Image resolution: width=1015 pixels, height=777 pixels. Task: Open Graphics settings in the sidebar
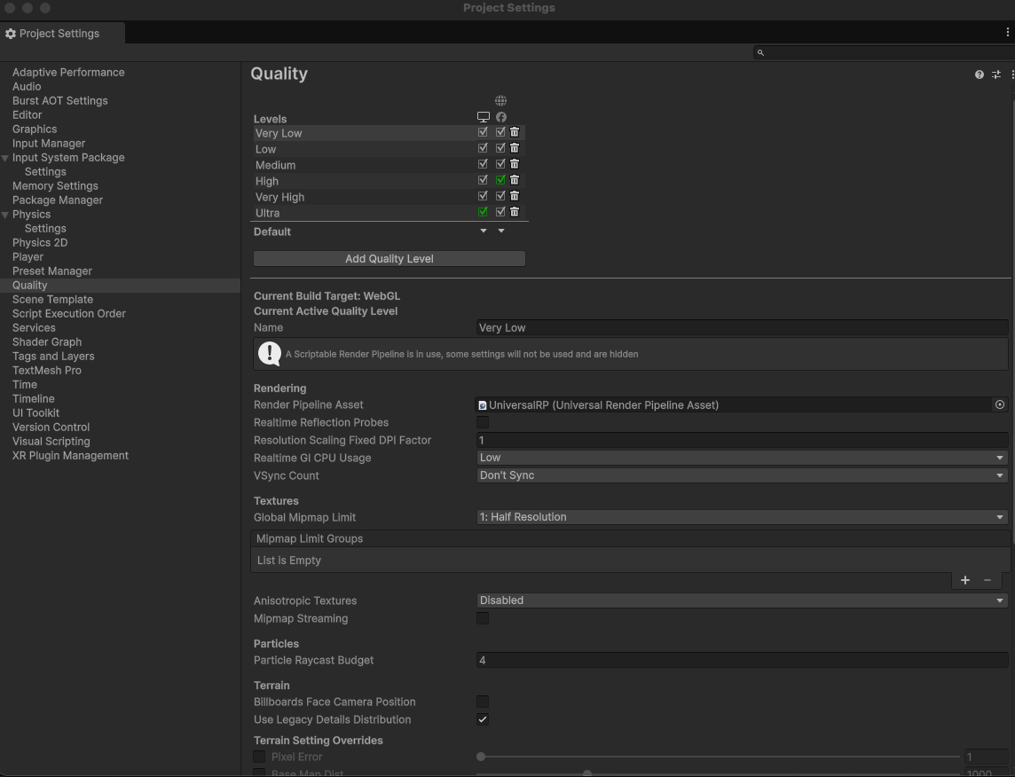point(35,129)
